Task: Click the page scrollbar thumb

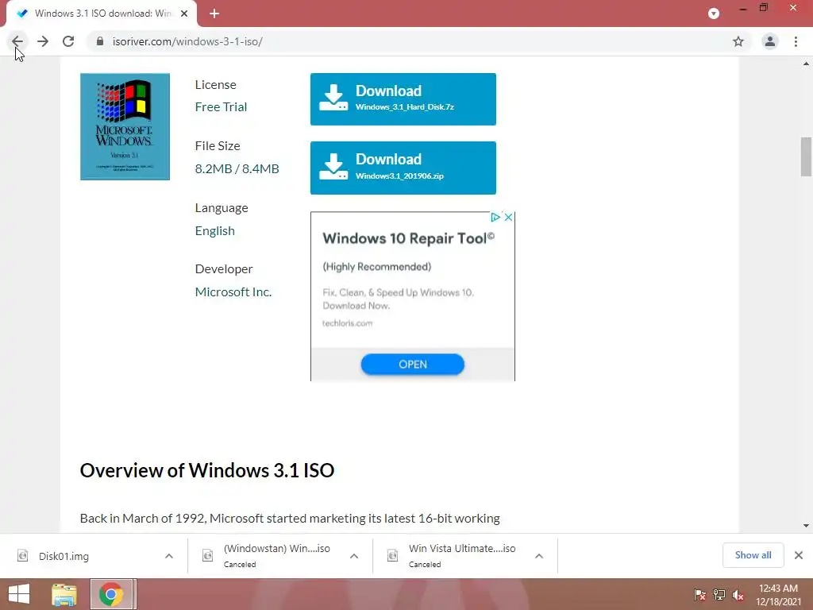Action: [x=806, y=156]
